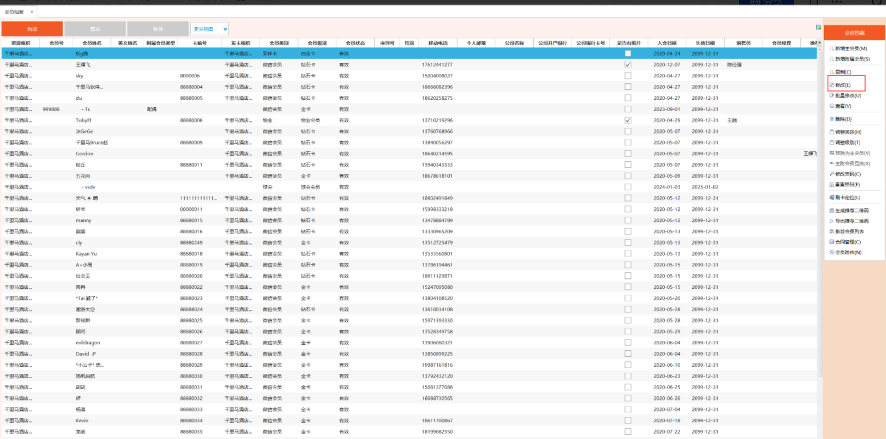Click the 删除(D) trash icon
Viewport: 886px width, 439px height.
(832, 119)
